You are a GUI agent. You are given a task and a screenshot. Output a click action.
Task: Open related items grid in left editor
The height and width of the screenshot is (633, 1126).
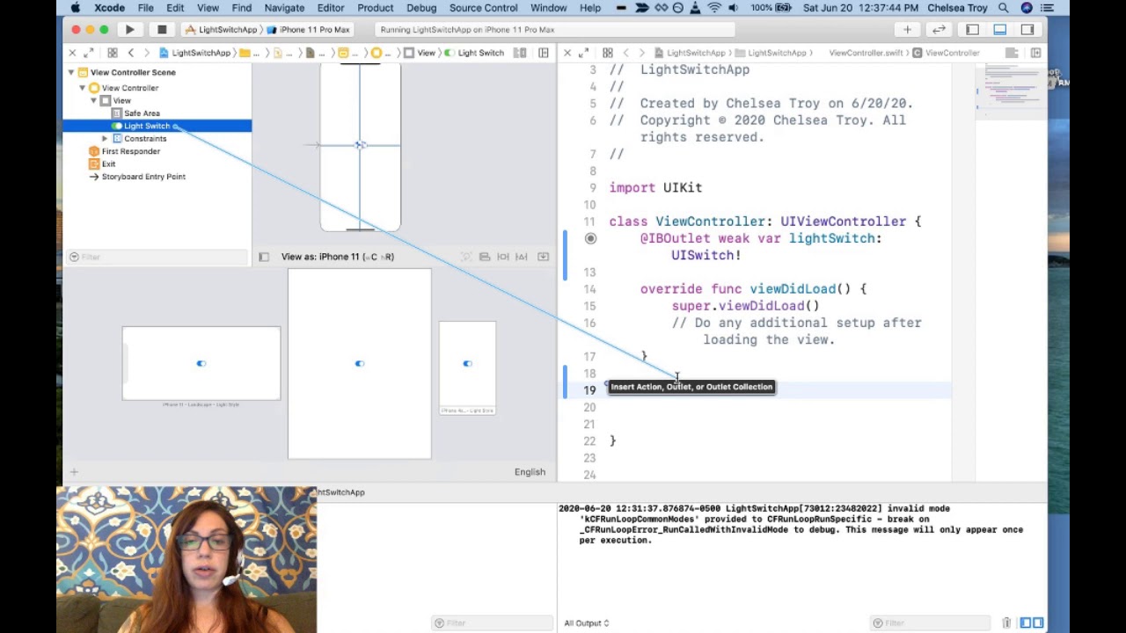point(112,53)
